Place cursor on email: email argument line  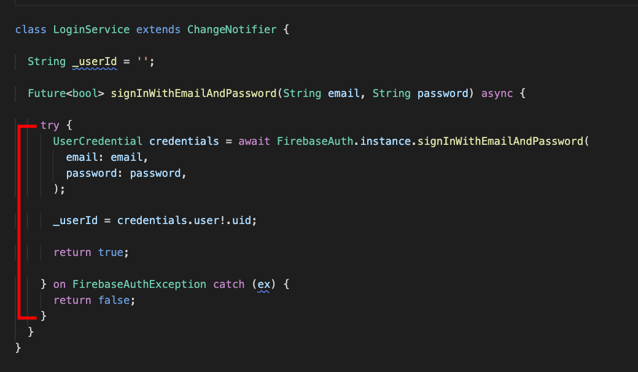107,157
